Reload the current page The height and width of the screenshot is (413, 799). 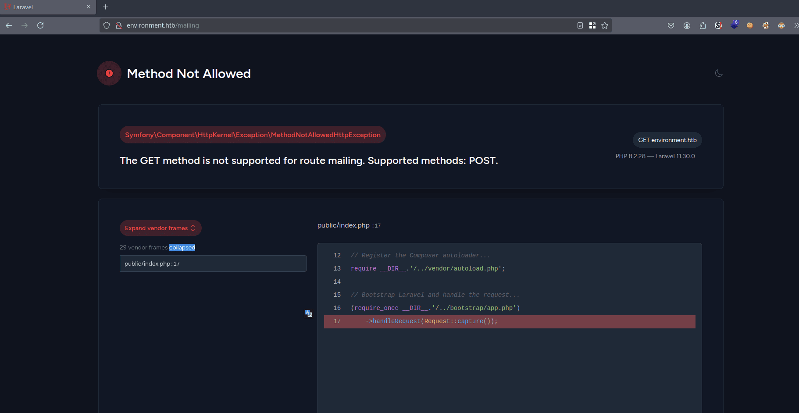[40, 25]
